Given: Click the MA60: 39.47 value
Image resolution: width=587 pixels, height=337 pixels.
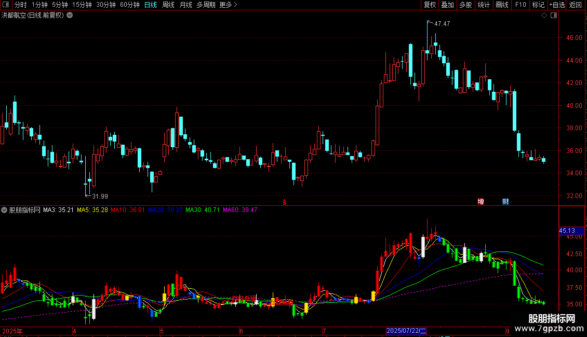Looking at the screenshot, I should (x=240, y=210).
